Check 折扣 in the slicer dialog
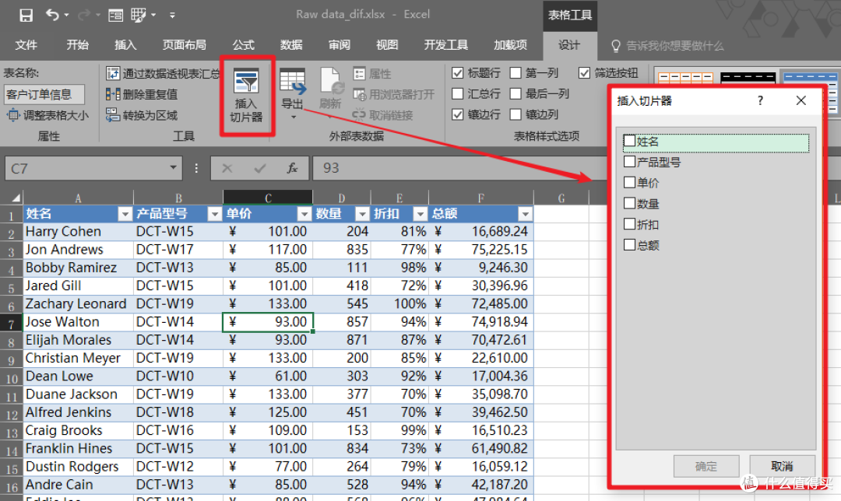Viewport: 841px width, 501px height. coord(630,224)
